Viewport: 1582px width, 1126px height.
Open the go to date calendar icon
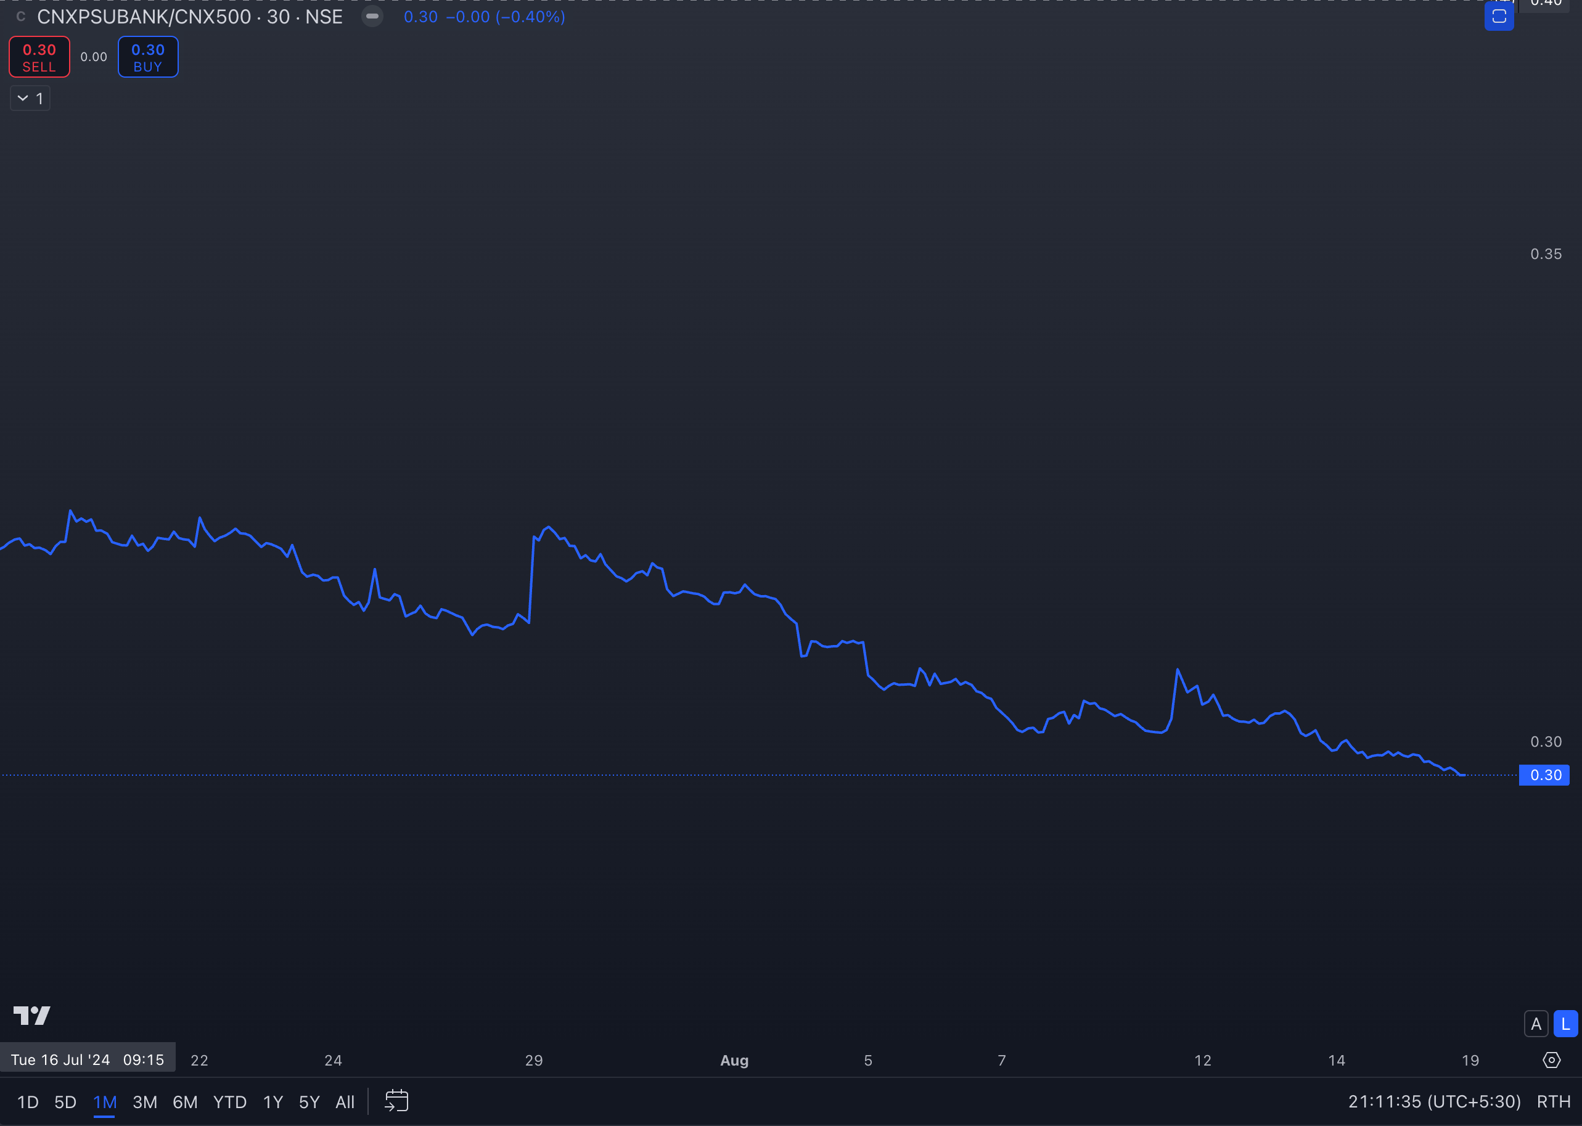coord(396,1101)
